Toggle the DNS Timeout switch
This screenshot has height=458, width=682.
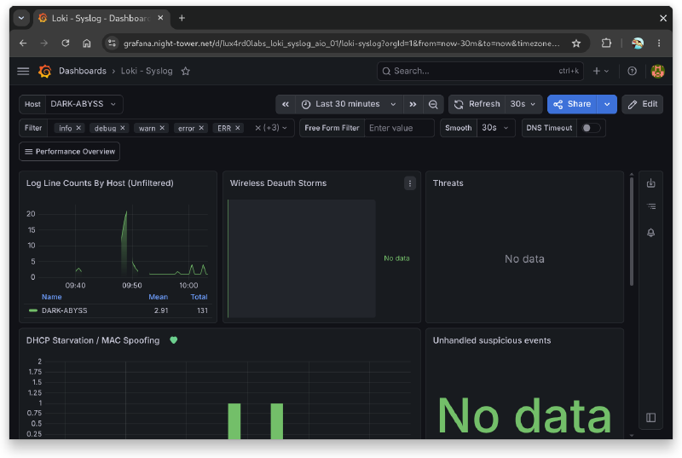[x=591, y=128]
